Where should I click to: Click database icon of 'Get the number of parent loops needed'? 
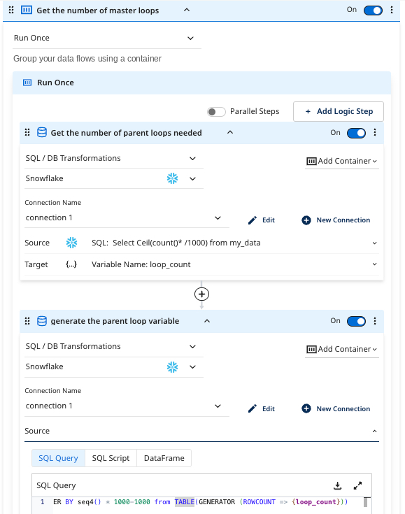click(x=42, y=132)
